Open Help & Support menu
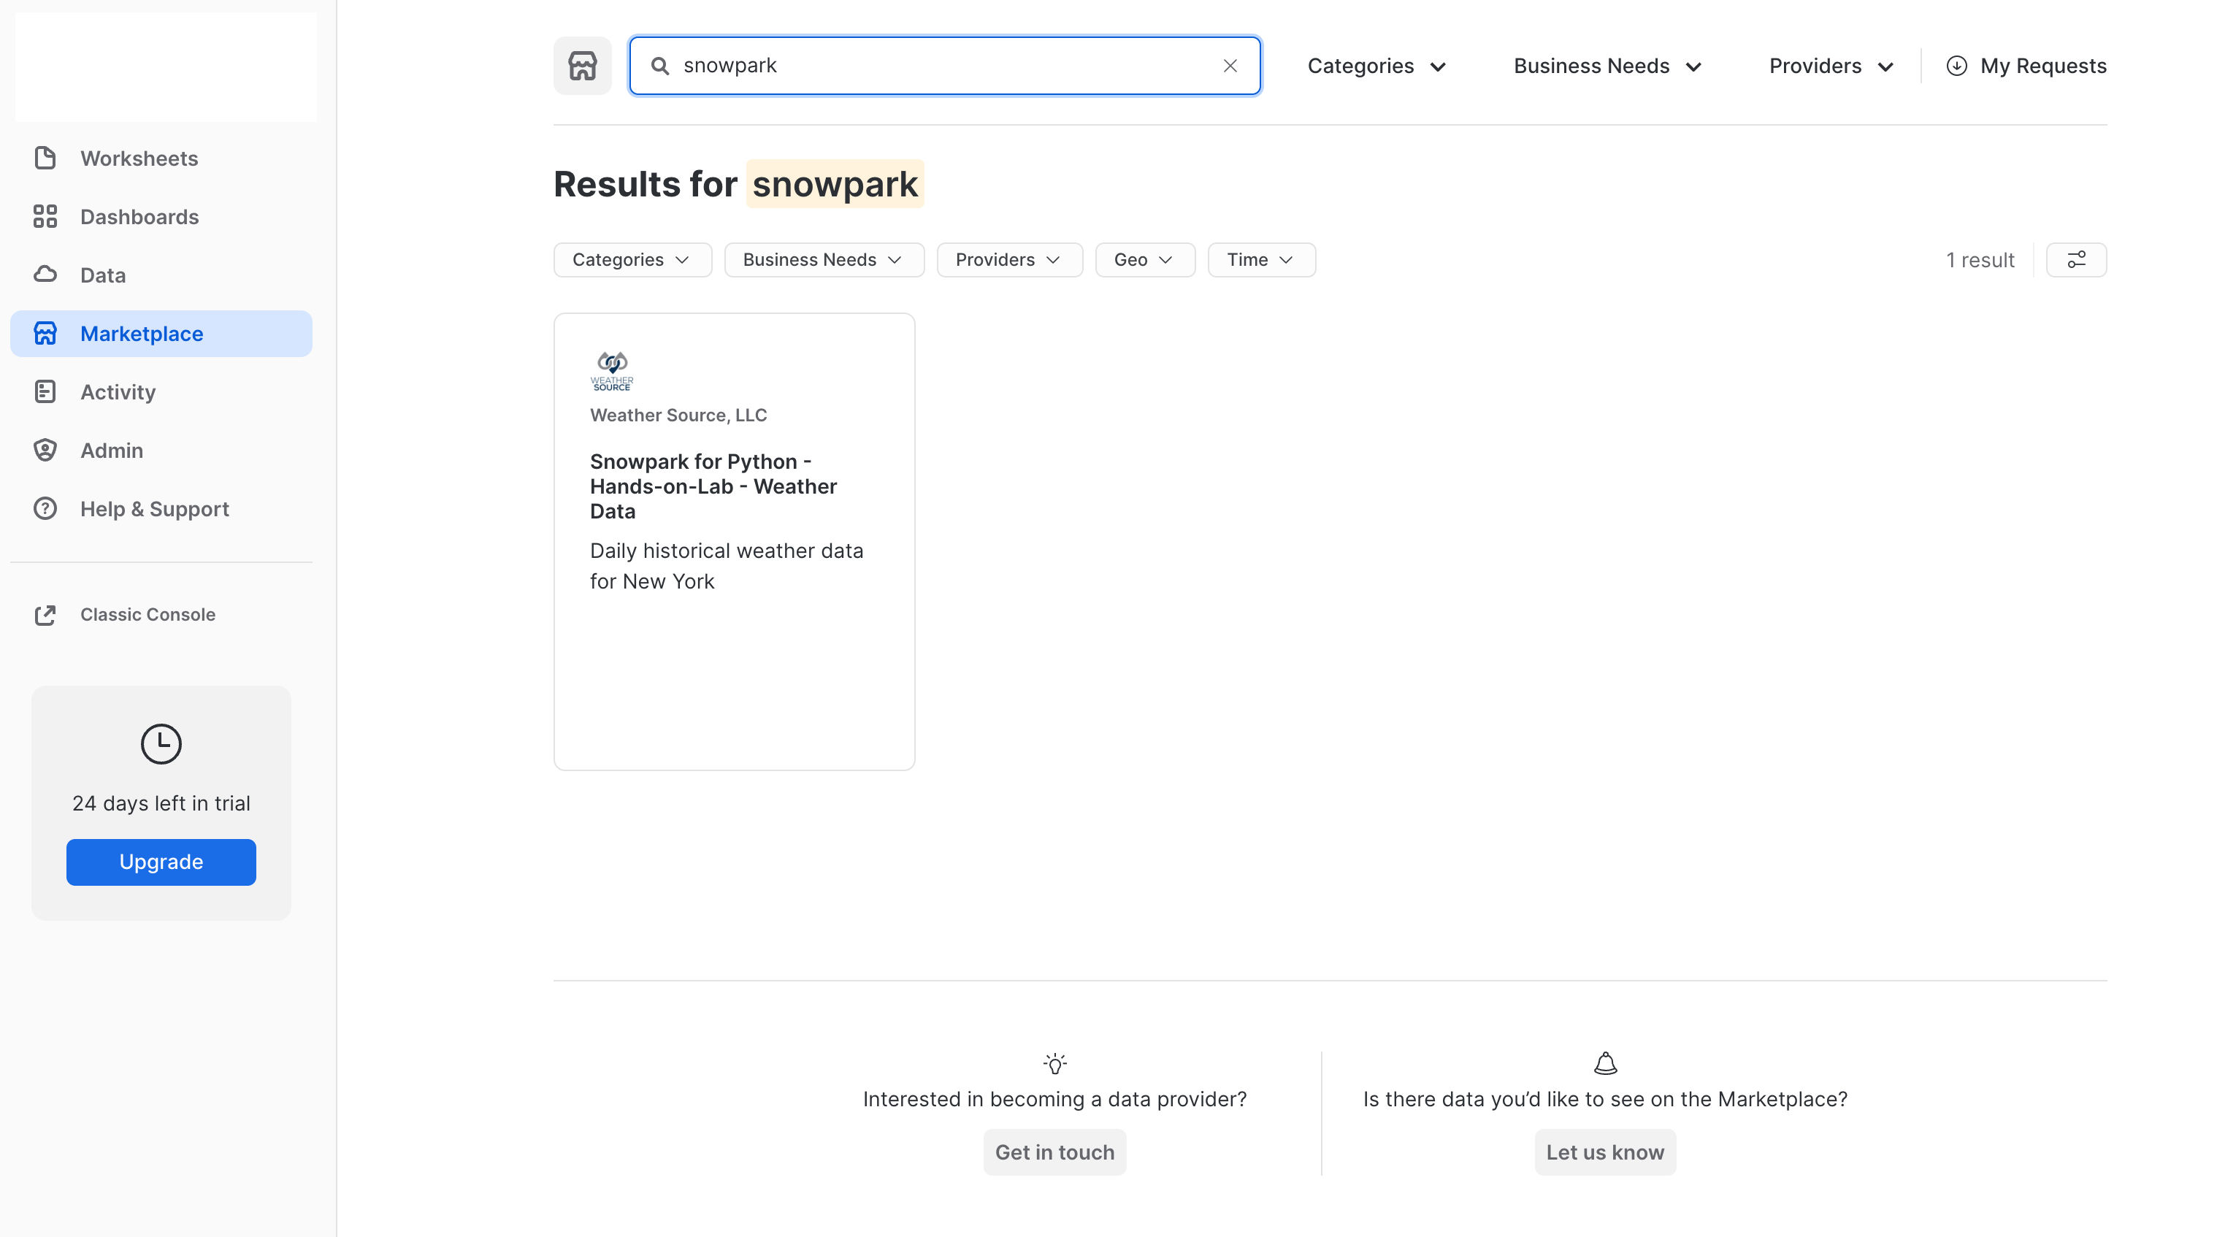Screen dimensions: 2217x1237 pos(154,509)
